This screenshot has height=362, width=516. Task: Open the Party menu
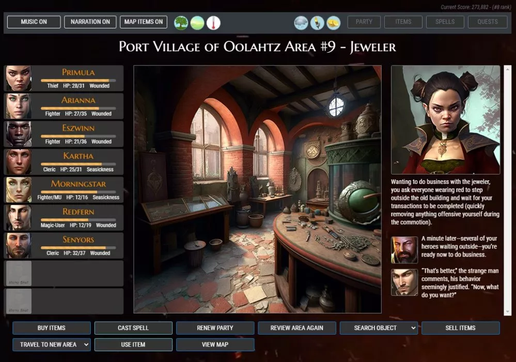tap(364, 22)
